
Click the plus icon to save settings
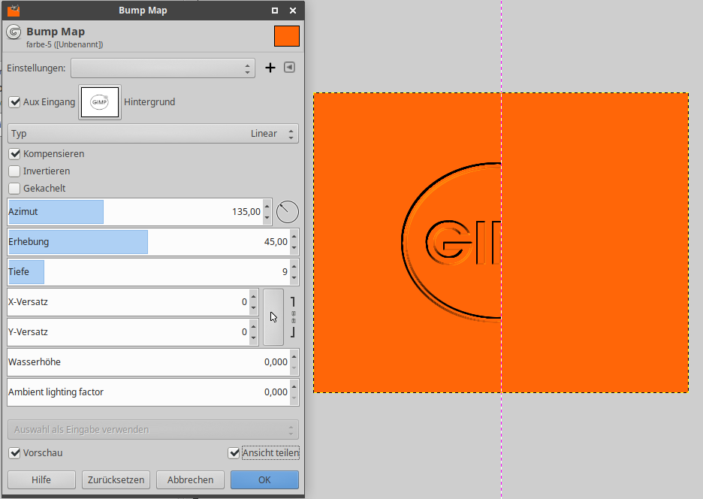point(270,68)
